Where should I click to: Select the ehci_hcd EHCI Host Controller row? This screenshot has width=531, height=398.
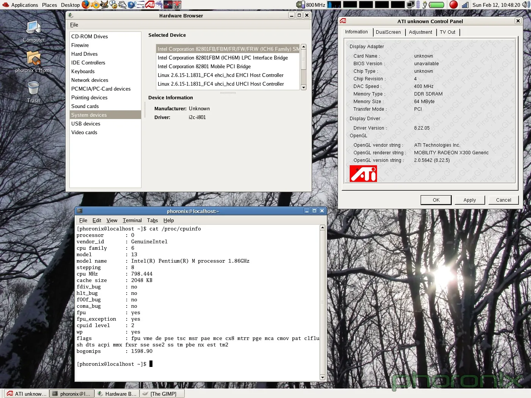(x=228, y=75)
